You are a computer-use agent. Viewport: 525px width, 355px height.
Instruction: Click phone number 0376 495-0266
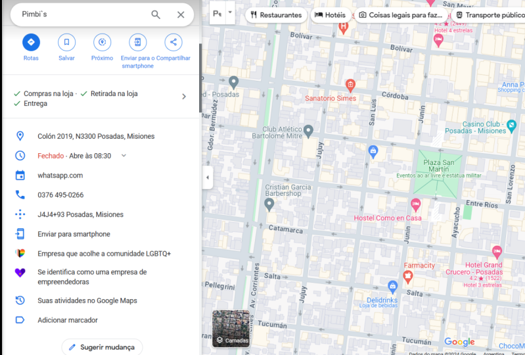click(60, 195)
